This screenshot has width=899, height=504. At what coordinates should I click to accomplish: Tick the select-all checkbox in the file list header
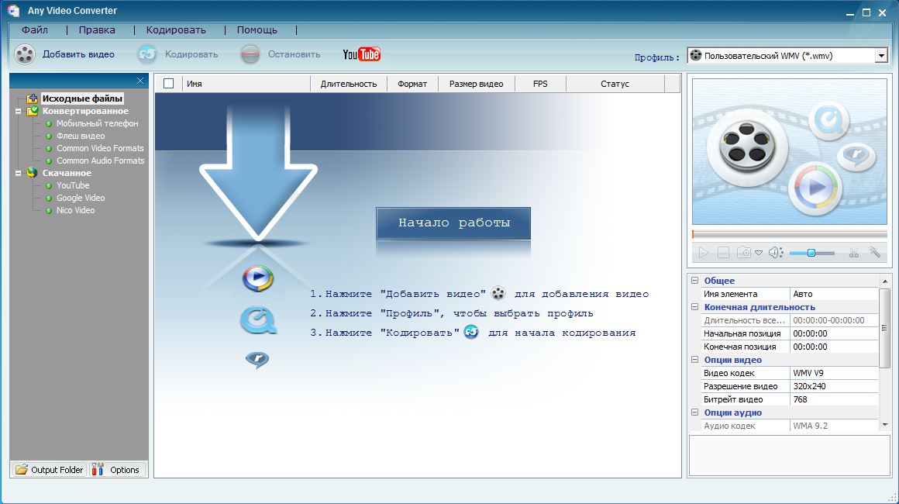[168, 84]
